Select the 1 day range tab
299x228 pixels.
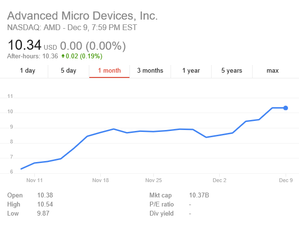coord(27,71)
